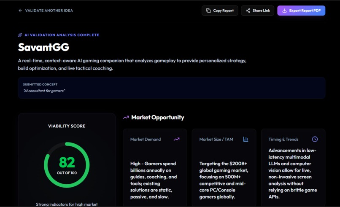Click the Timing & Trends card title

[283, 139]
